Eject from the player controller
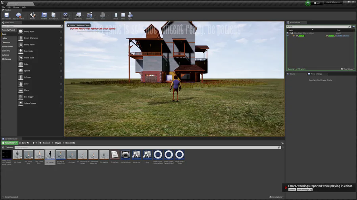This screenshot has height=200, width=357. click(x=130, y=15)
